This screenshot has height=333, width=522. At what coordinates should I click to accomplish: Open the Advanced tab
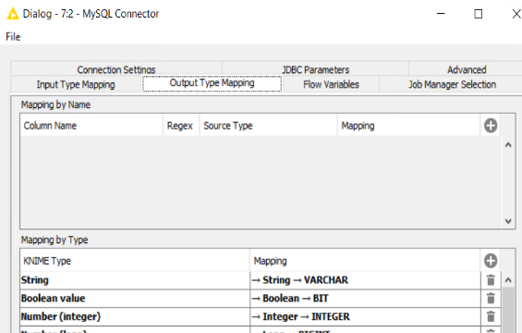pyautogui.click(x=467, y=69)
